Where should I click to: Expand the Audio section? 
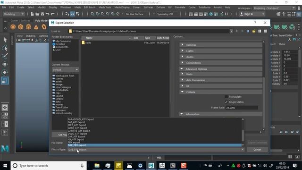coord(221,57)
